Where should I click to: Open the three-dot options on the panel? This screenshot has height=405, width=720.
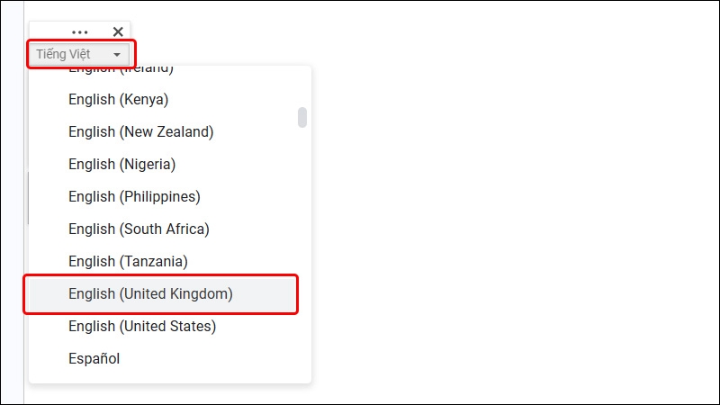point(80,32)
